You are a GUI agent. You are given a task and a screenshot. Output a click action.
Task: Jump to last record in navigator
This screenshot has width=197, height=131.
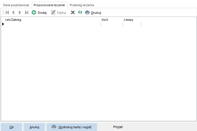click(27, 12)
